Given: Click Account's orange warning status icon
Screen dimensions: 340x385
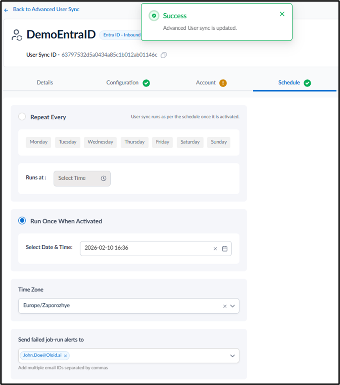Looking at the screenshot, I should [x=223, y=83].
